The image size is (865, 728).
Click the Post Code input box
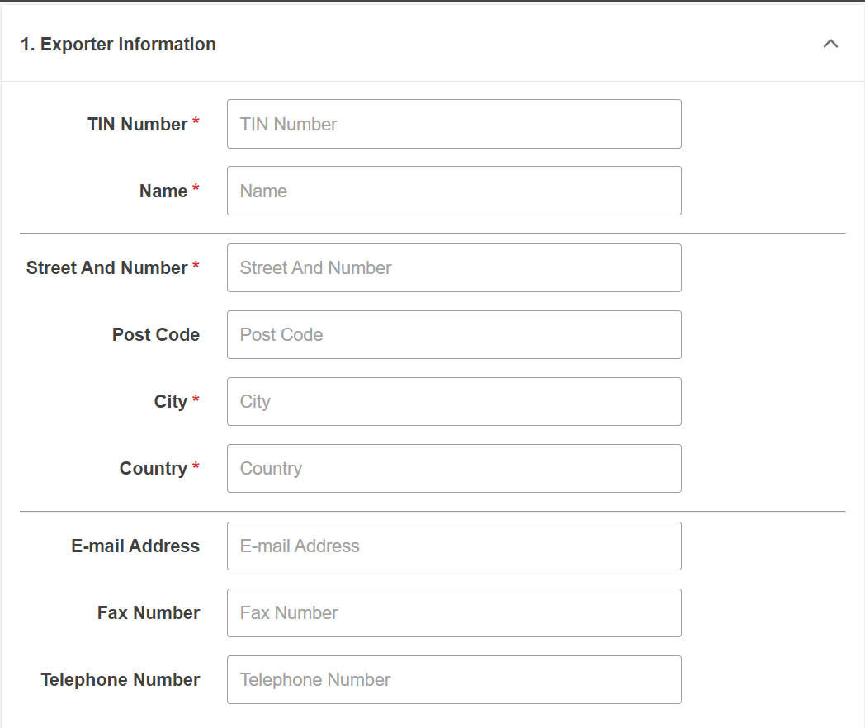coord(454,334)
